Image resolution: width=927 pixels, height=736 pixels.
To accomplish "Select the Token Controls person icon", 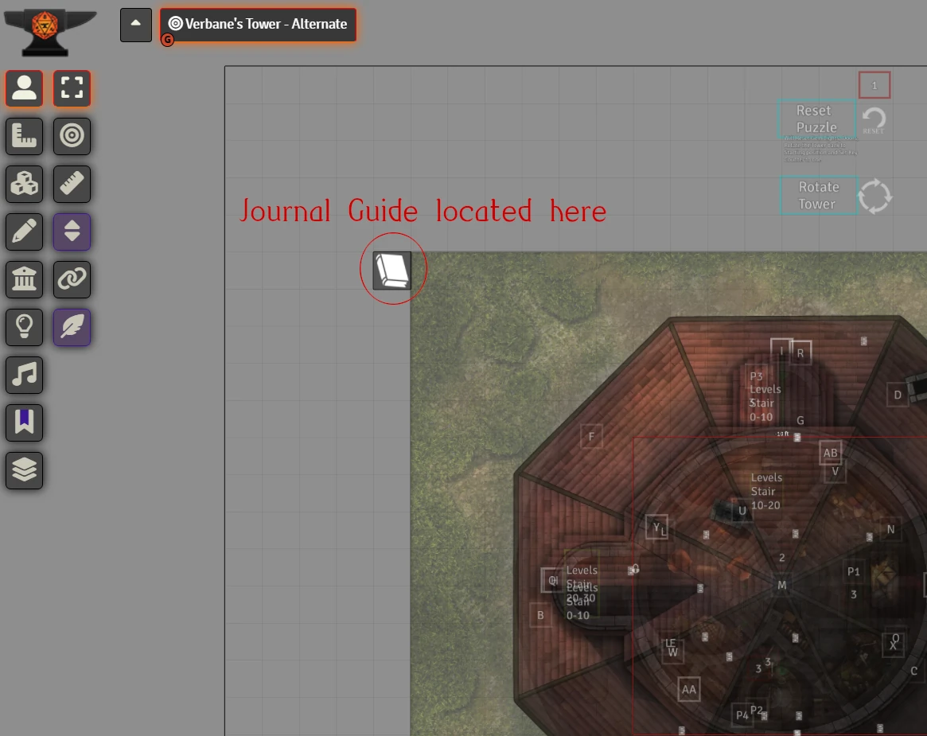I will (25, 88).
